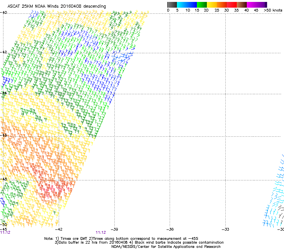Click the 'Data buffer is 22 hrs' note
Screen dimensions: 284x249
point(139,242)
